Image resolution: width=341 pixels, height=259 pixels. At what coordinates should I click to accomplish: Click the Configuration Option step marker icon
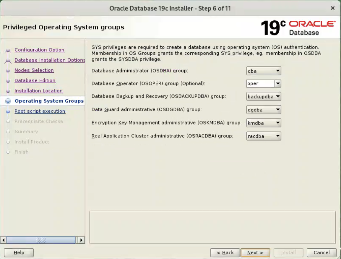click(8, 51)
